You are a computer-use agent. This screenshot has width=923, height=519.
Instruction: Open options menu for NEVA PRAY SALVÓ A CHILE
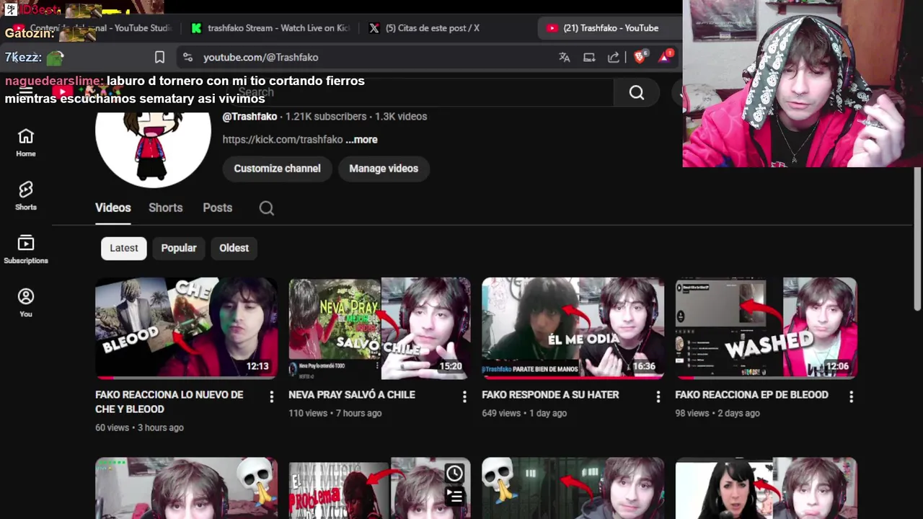pos(464,396)
